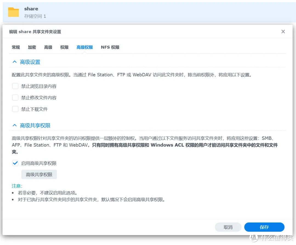
Task: Select the 高级 tab
Action: click(48, 47)
